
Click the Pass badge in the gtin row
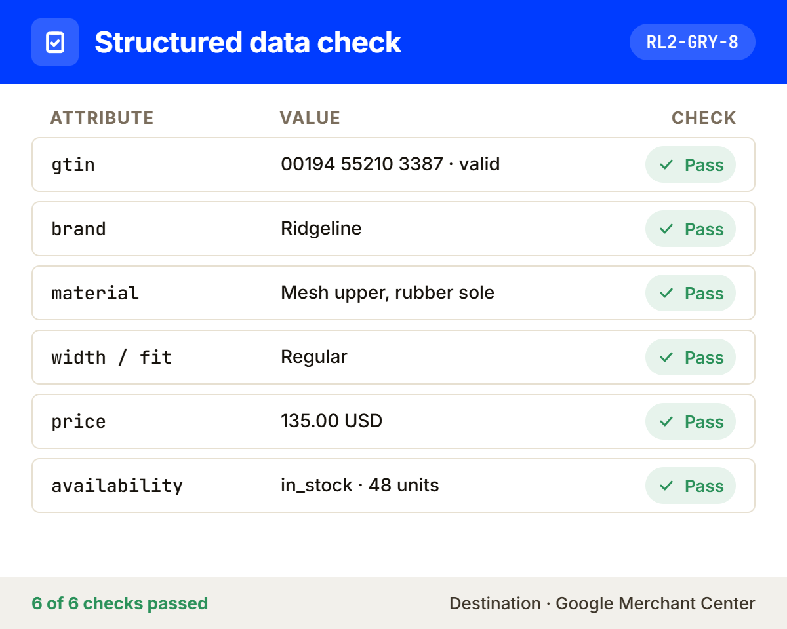tap(691, 164)
